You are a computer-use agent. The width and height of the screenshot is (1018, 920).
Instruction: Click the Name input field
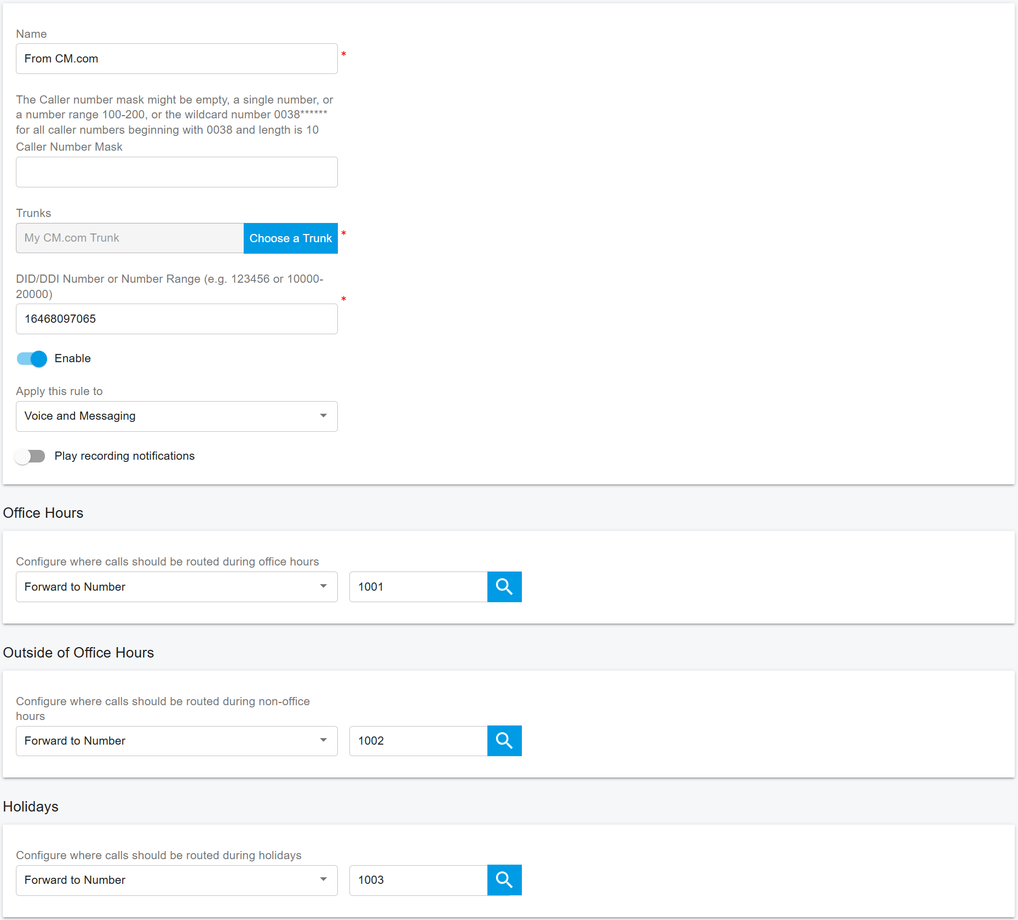point(176,59)
